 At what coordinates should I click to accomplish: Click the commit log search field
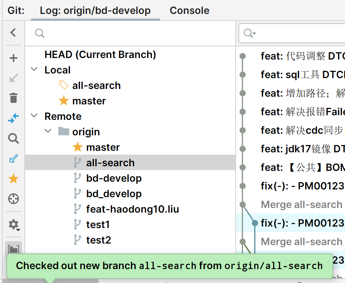coord(292,33)
